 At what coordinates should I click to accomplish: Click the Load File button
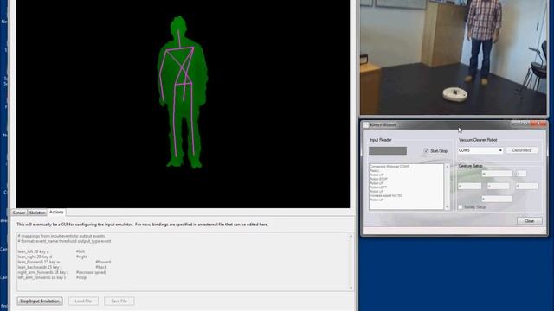(x=83, y=301)
